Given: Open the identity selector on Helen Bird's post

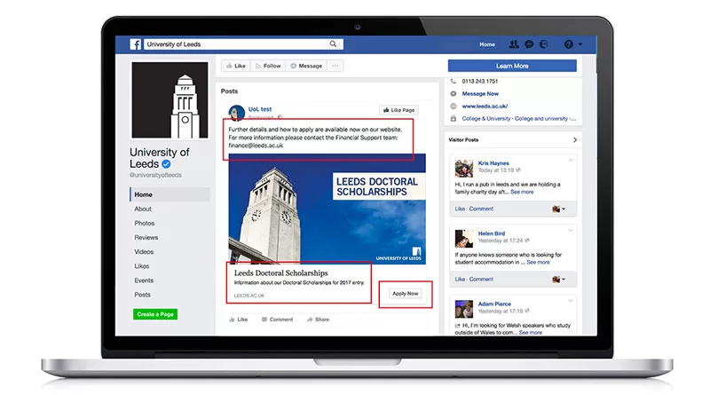Looking at the screenshot, I should point(559,279).
